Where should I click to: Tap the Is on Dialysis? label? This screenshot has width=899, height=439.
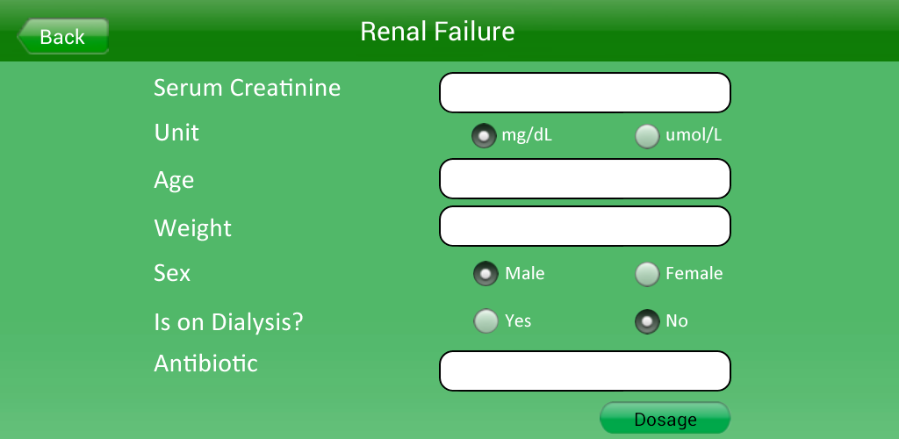tap(228, 322)
